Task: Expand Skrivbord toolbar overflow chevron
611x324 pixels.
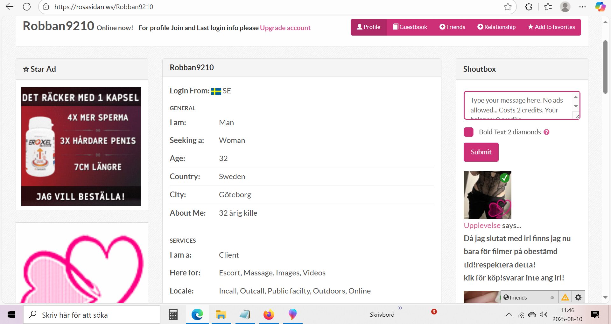Action: (x=400, y=308)
